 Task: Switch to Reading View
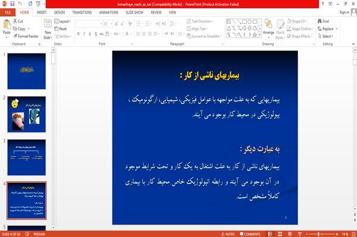pyautogui.click(x=290, y=234)
